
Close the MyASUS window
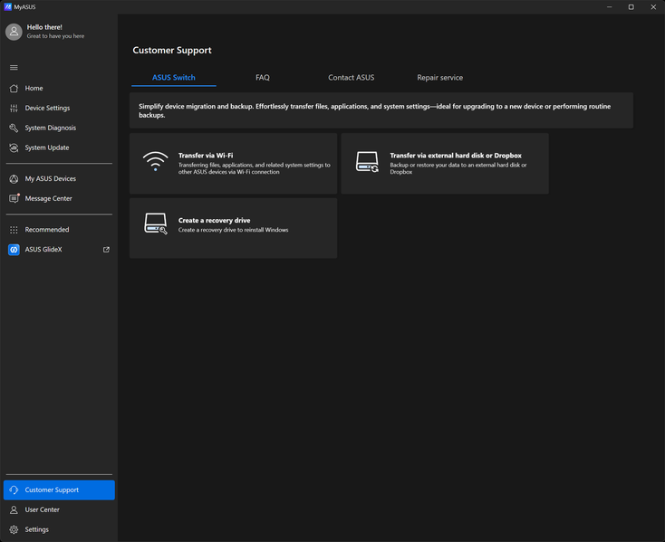[653, 6]
